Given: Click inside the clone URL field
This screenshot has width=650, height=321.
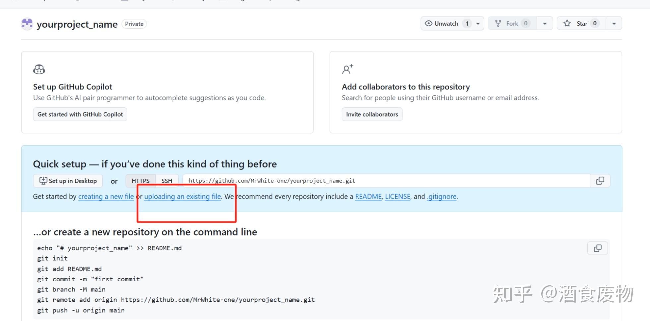Looking at the screenshot, I should tap(298, 181).
